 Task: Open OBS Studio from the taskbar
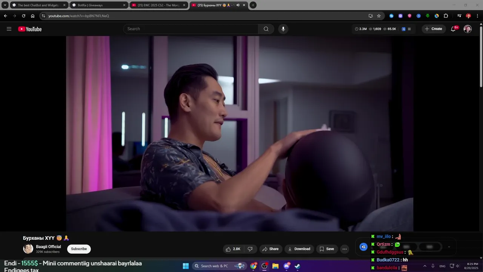pos(265,266)
